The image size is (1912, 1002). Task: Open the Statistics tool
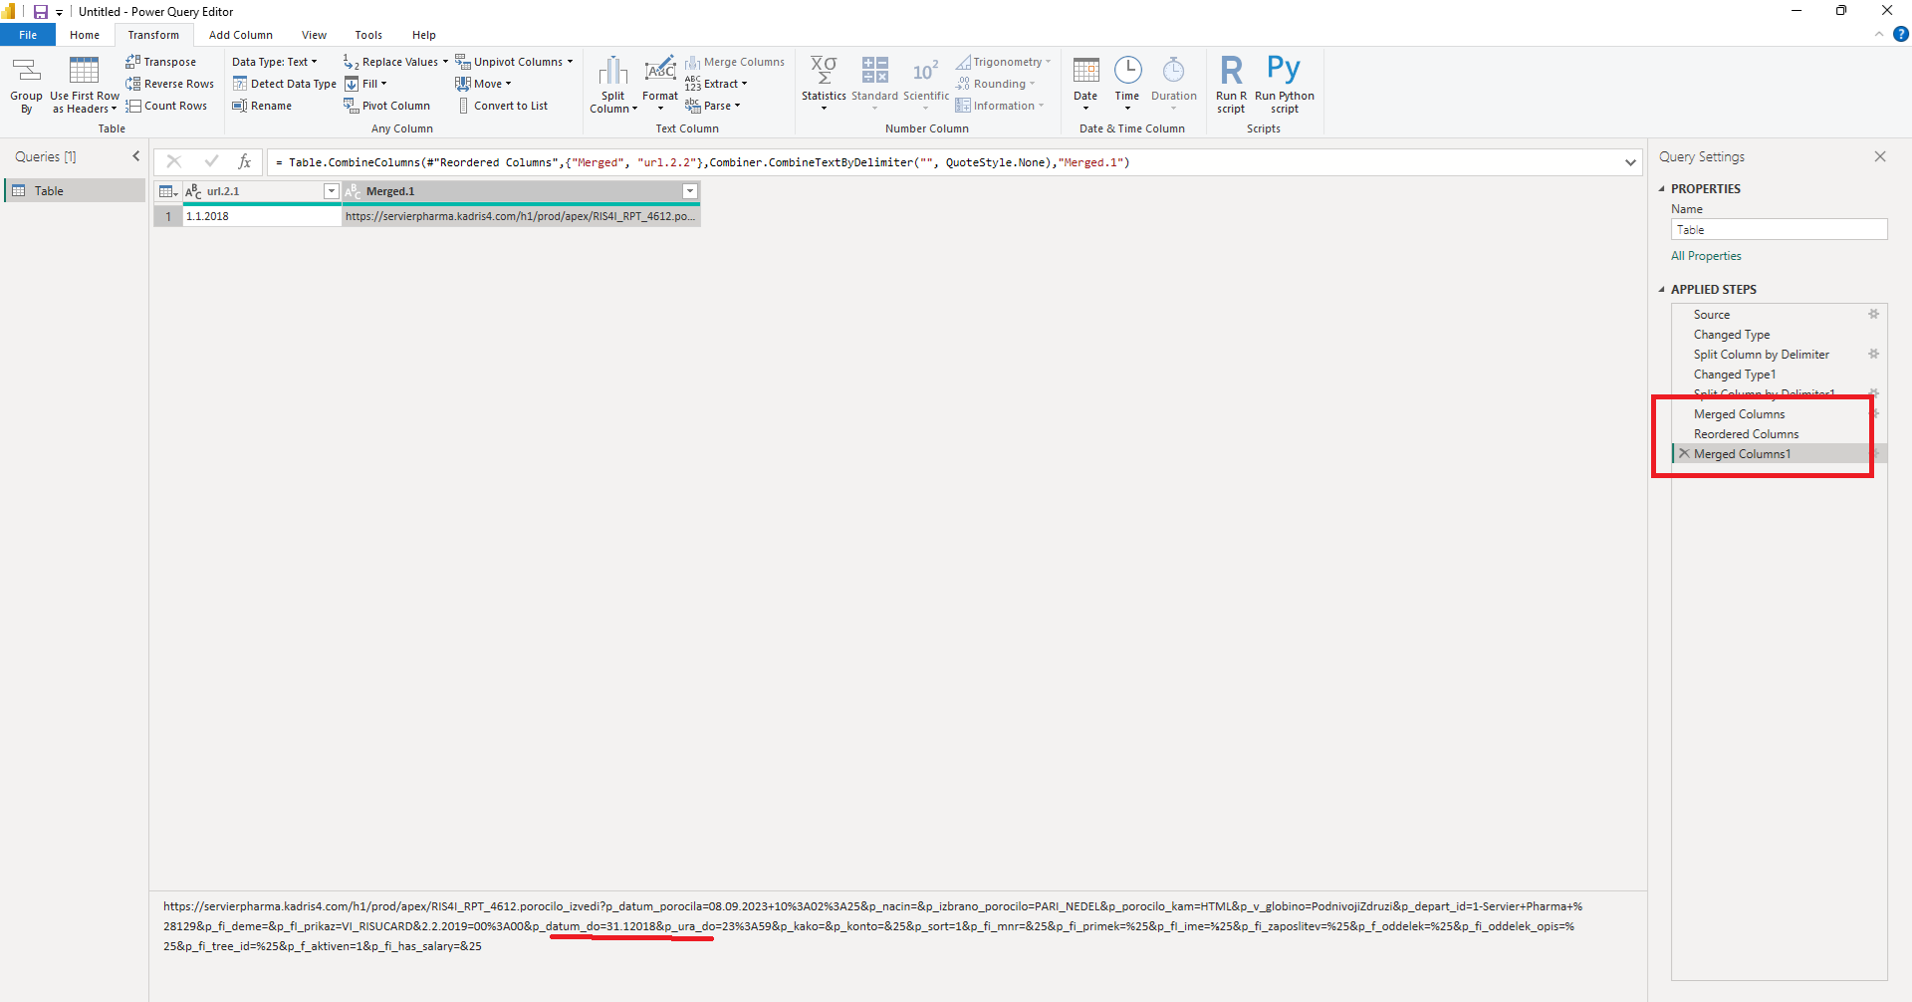coord(824,85)
